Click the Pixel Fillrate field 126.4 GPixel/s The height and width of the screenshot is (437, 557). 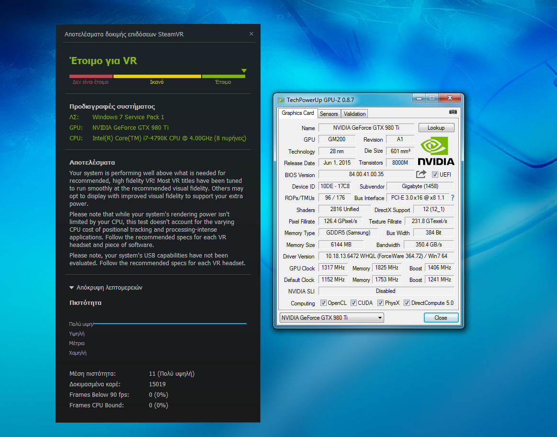tap(341, 221)
